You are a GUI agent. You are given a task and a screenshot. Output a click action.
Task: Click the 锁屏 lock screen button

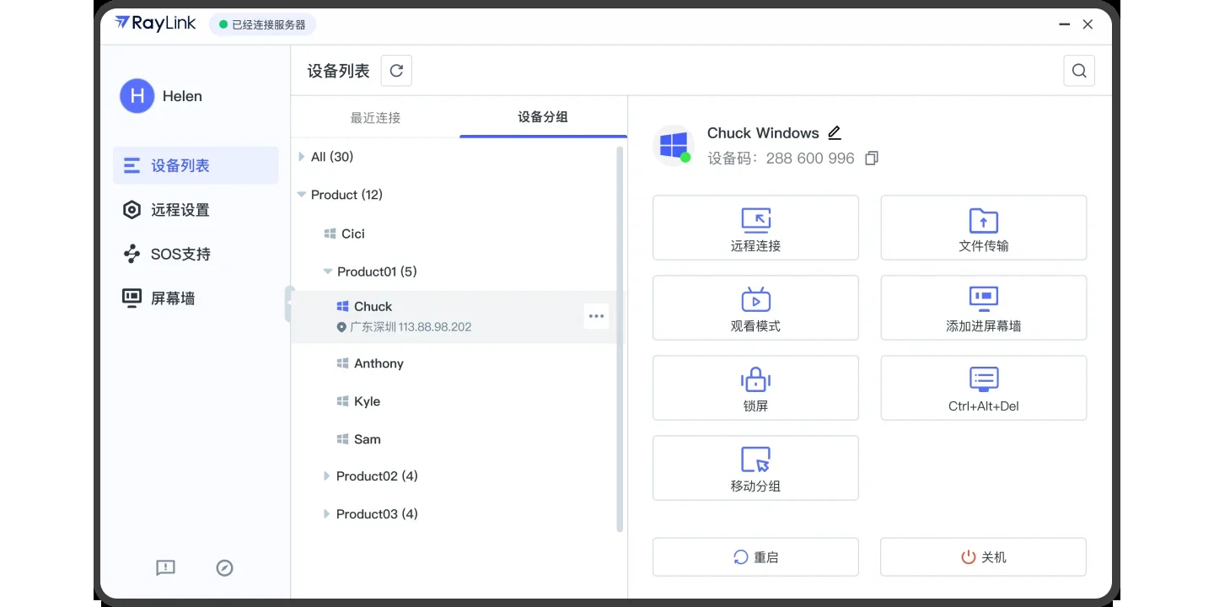coord(755,388)
